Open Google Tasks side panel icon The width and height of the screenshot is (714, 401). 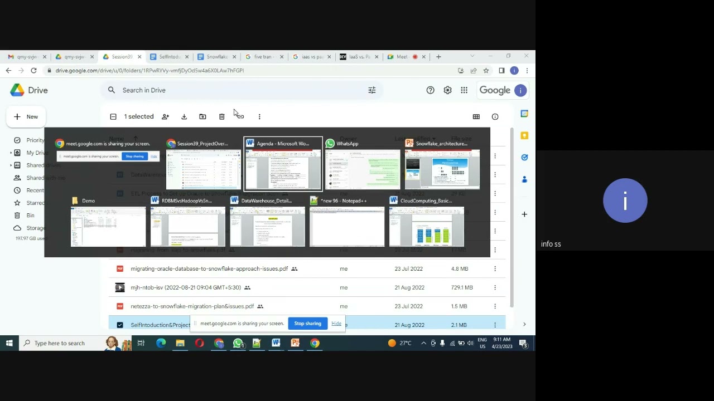click(524, 158)
